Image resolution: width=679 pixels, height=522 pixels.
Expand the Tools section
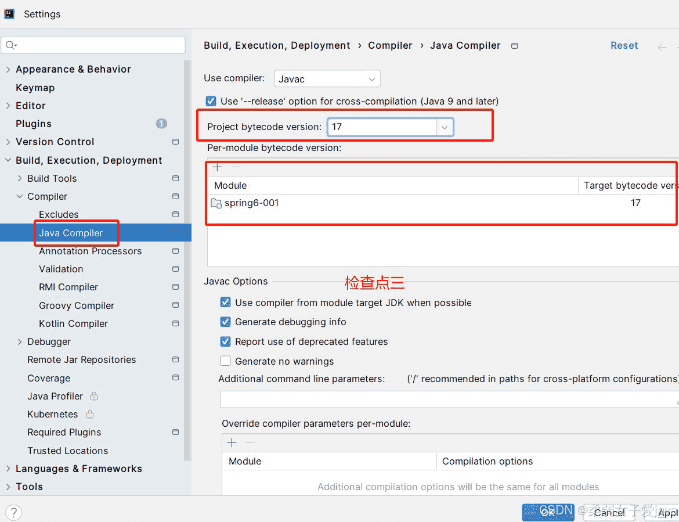(8, 487)
